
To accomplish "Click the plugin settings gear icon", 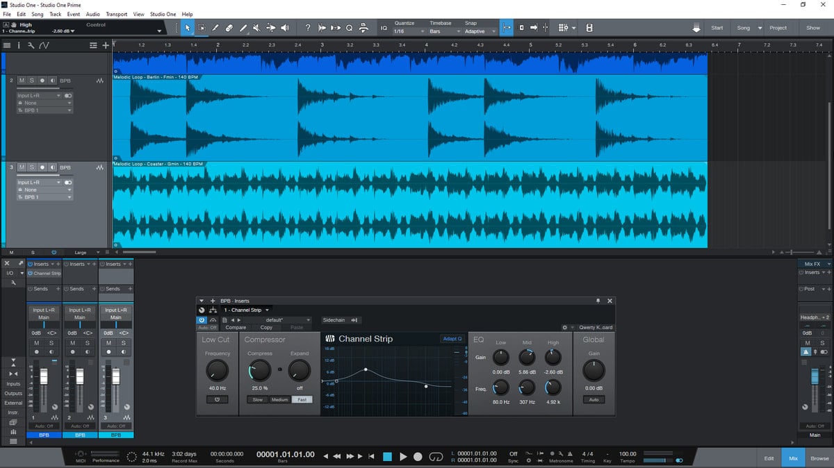I will [565, 327].
